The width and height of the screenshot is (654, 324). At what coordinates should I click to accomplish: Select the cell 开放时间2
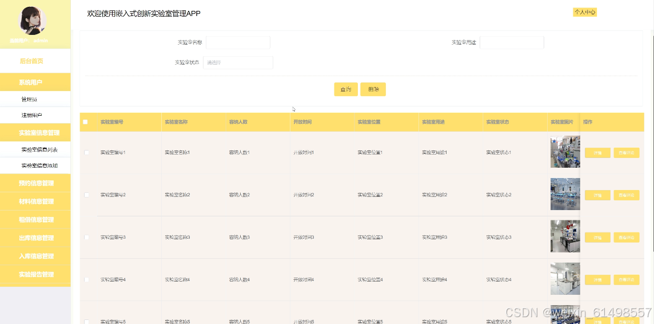coord(304,195)
